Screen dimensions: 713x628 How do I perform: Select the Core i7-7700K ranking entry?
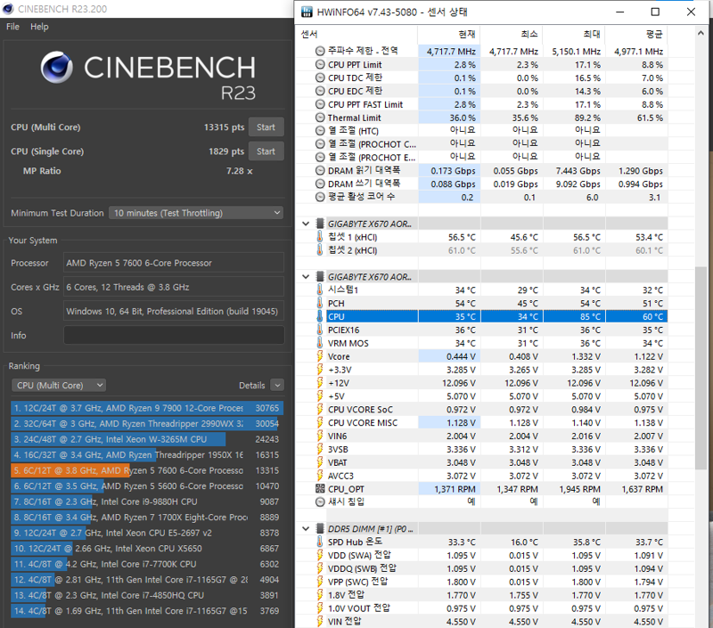147,564
